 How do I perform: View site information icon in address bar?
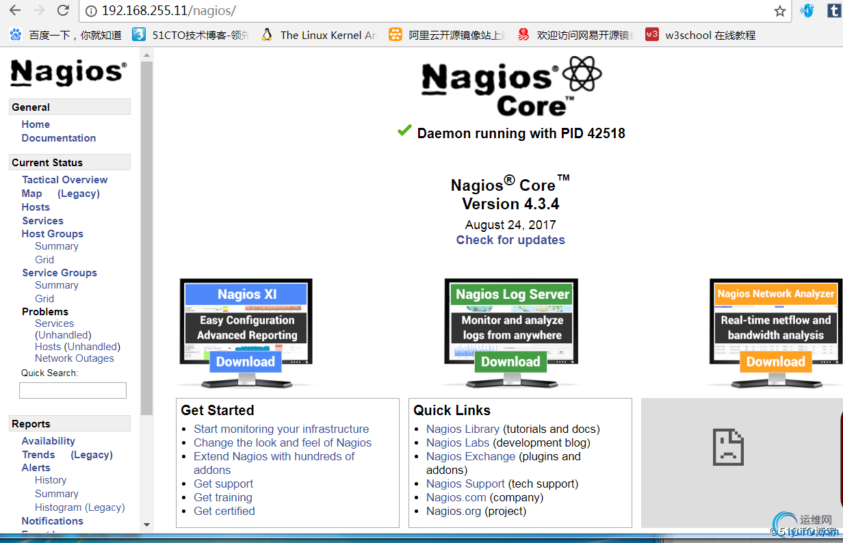tap(92, 11)
